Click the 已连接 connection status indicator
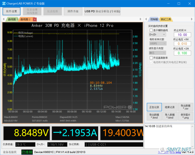The height and width of the screenshot is (155, 195). pos(27,152)
